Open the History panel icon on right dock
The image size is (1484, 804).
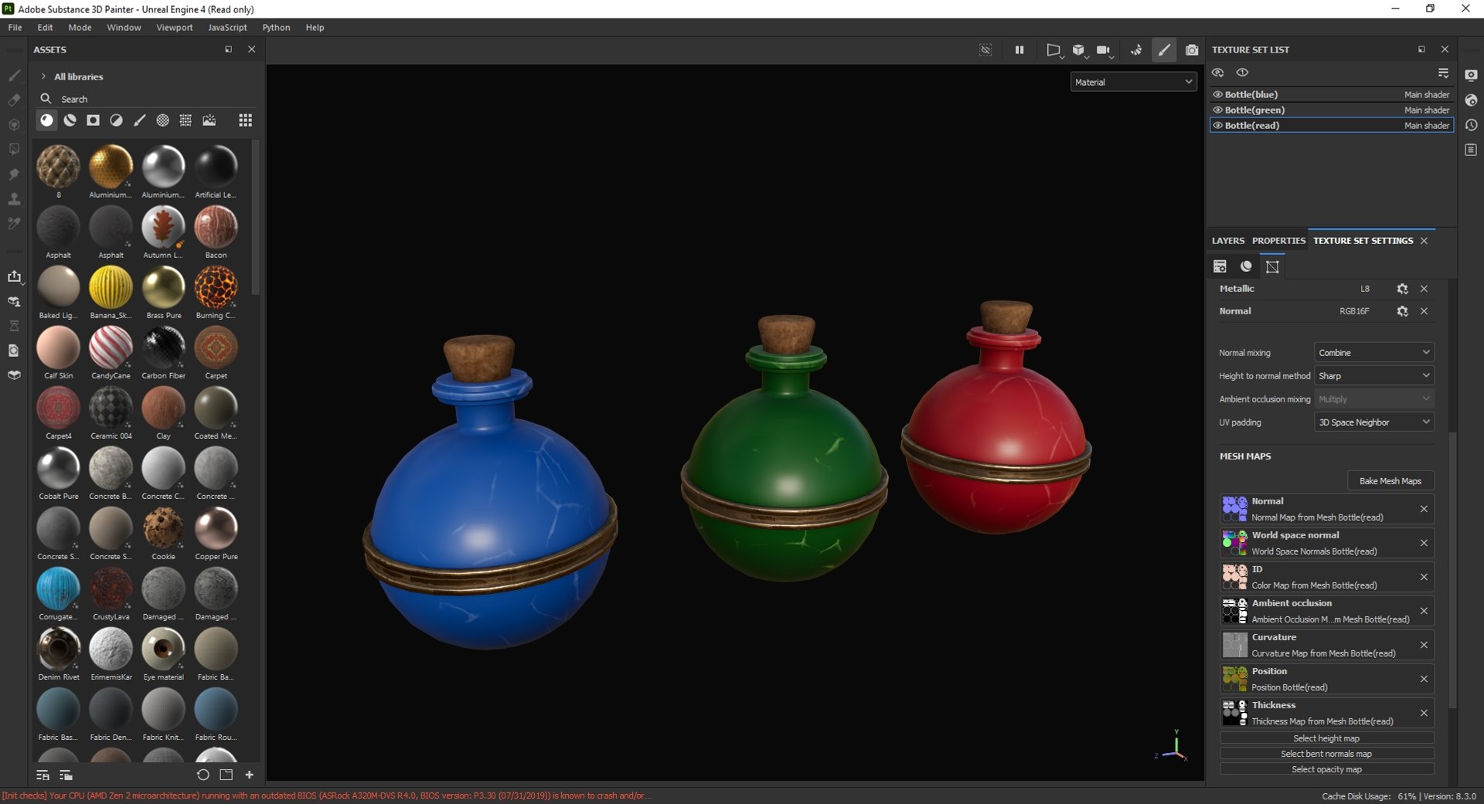pos(1471,125)
